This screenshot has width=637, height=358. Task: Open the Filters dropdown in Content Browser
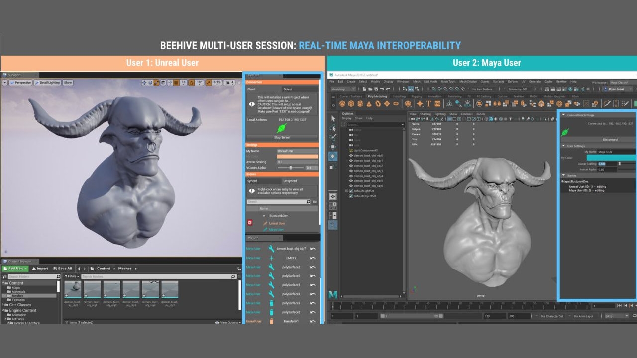[72, 276]
